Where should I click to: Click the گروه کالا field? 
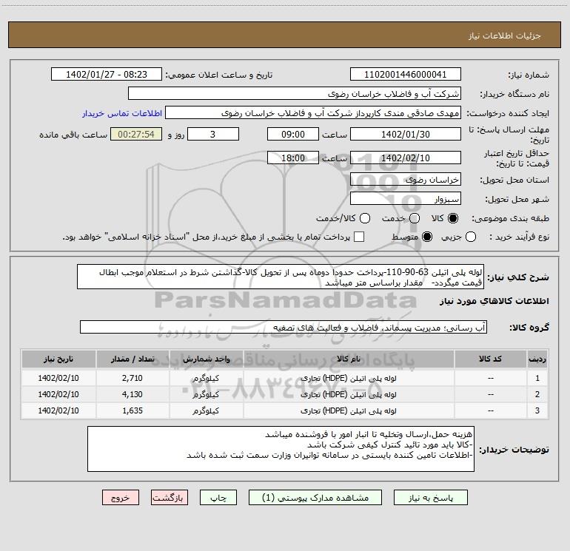(x=284, y=327)
